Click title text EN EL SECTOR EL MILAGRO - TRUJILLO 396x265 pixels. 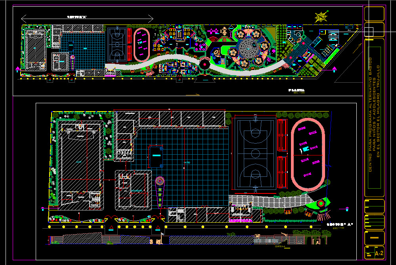click(378, 112)
